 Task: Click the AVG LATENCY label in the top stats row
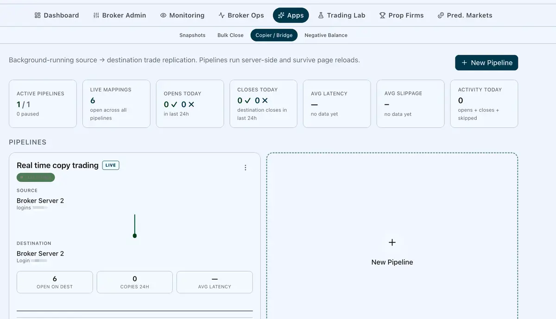pyautogui.click(x=329, y=94)
